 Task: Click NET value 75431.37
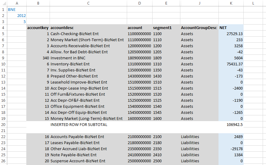[231, 64]
